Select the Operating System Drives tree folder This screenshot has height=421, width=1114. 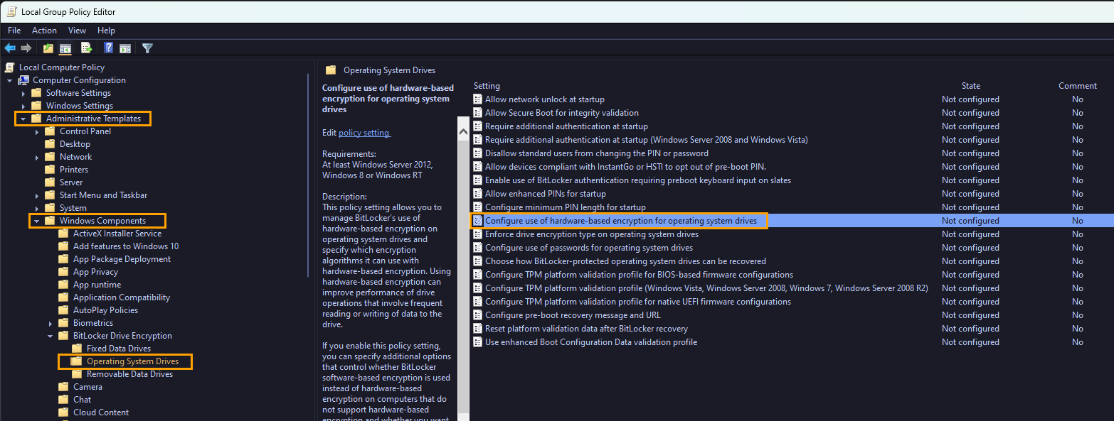132,361
